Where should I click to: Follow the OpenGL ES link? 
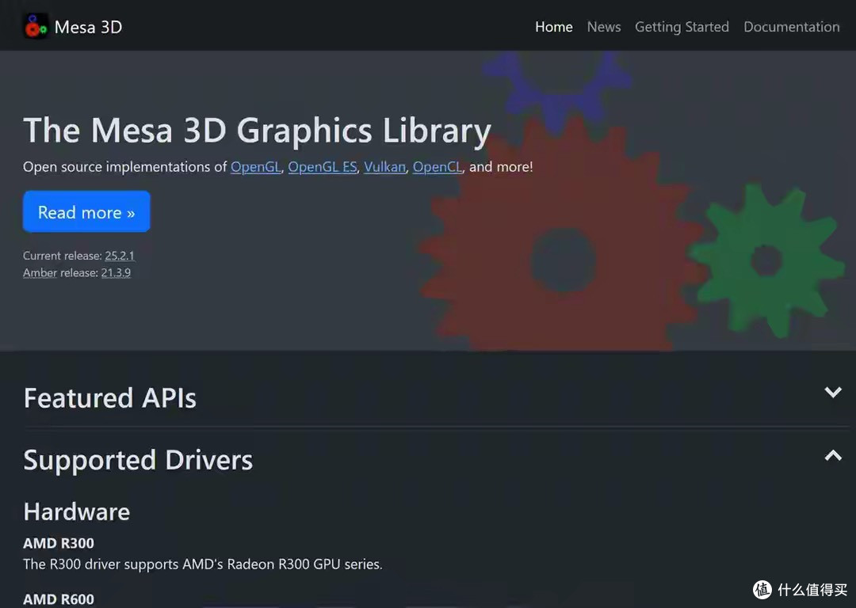(323, 167)
